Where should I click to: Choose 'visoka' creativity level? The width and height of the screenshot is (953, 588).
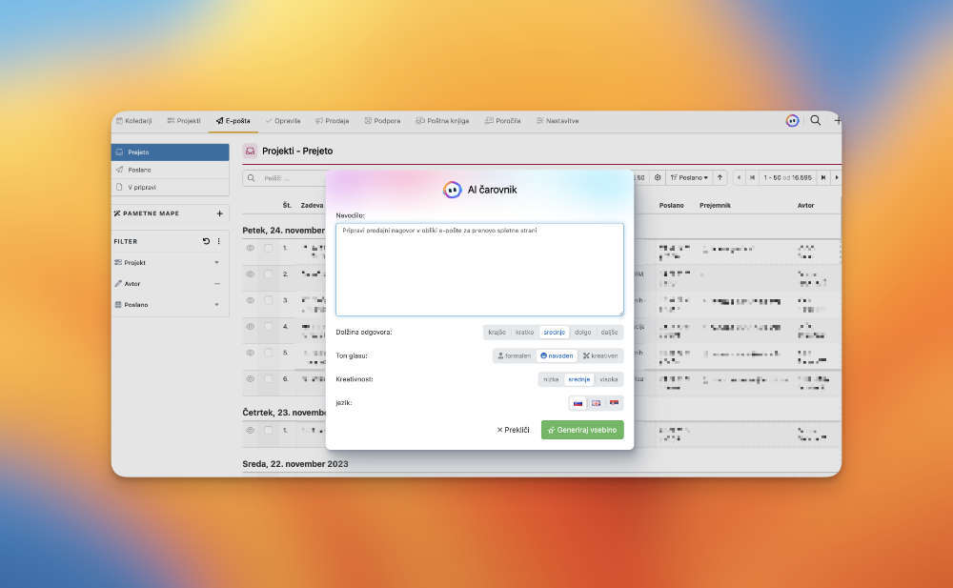point(609,379)
